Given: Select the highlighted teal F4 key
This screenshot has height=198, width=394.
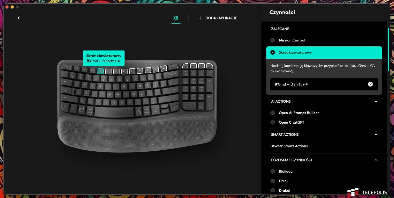Looking at the screenshot, I should coord(101,71).
